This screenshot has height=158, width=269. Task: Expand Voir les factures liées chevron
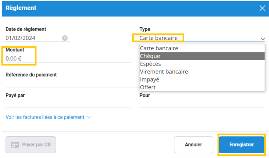[x=89, y=117]
